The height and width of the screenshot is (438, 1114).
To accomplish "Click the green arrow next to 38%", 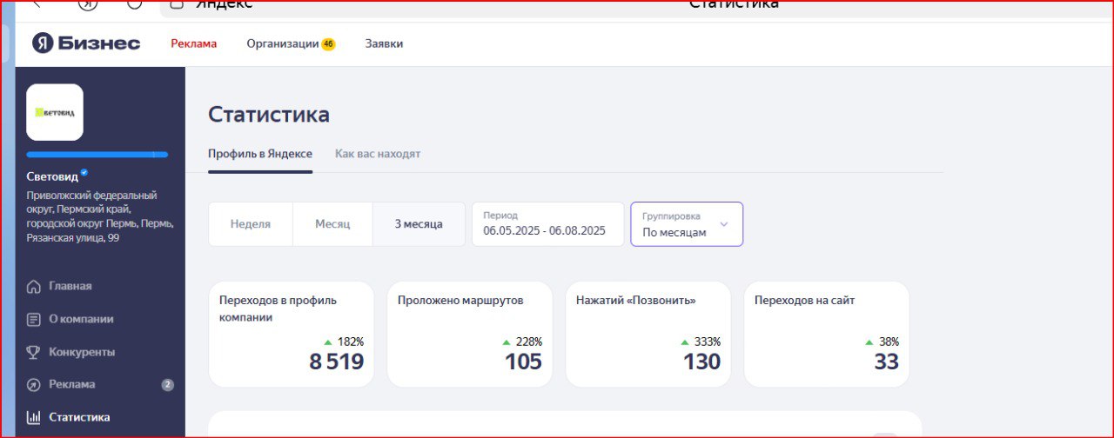I will (x=869, y=342).
